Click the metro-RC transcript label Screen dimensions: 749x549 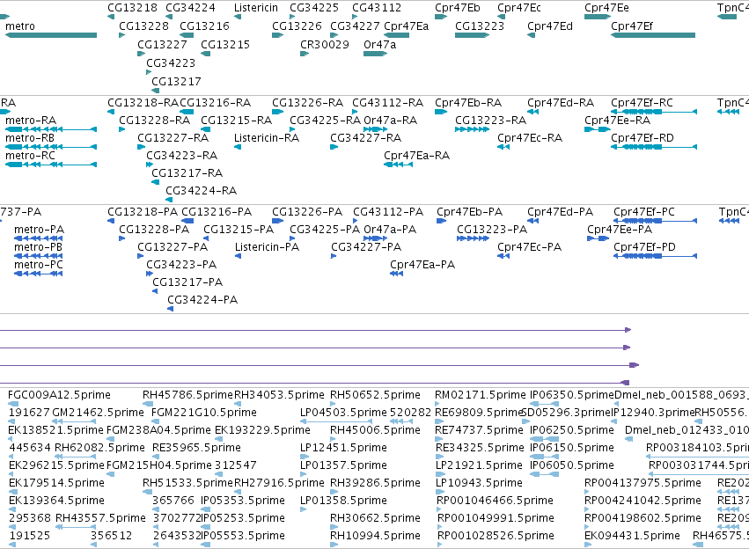pos(30,156)
